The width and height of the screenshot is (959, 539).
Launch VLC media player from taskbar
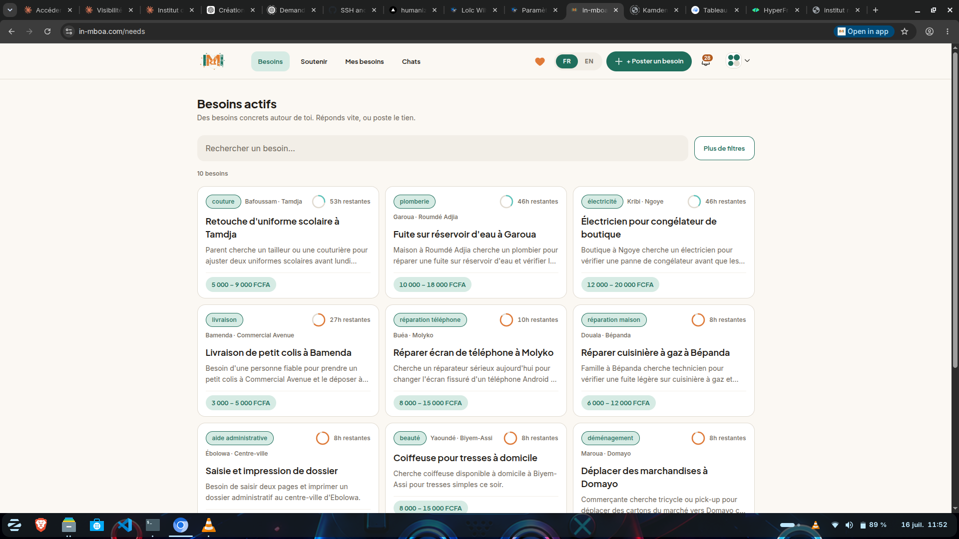(209, 525)
